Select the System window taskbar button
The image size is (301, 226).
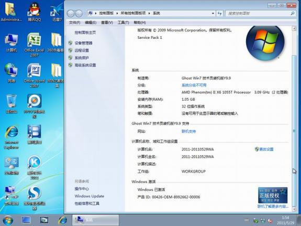pyautogui.click(x=95, y=220)
